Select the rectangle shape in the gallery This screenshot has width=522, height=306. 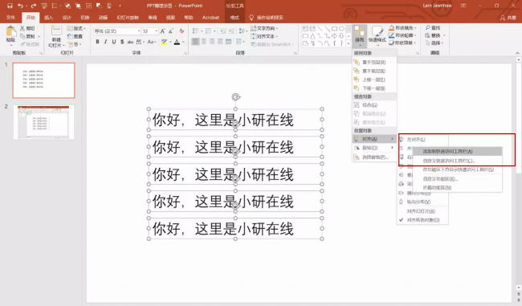click(x=334, y=29)
